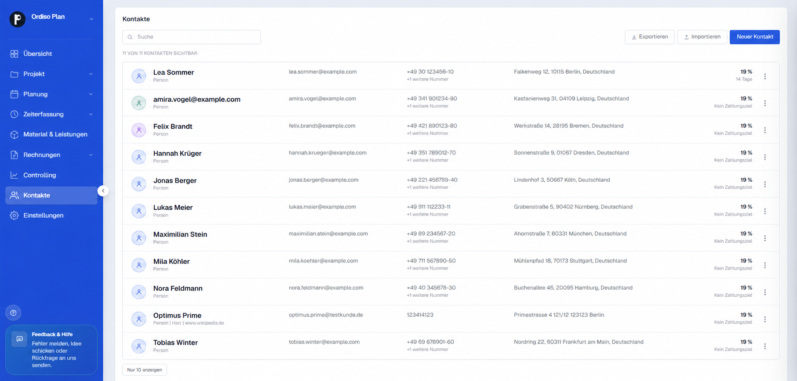Open the help question mark icon
Screen dimensions: 797x381
point(13,313)
